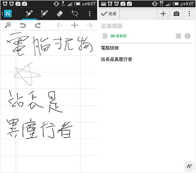Activate the lasso selection tool
The width and height of the screenshot is (196, 173).
tap(75, 13)
